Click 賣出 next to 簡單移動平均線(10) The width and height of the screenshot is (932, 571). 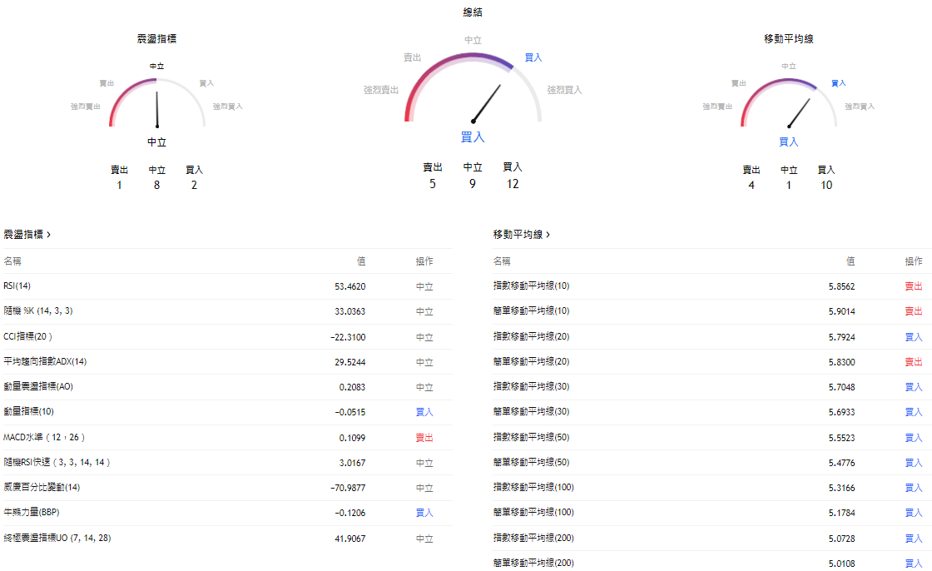[x=915, y=311]
